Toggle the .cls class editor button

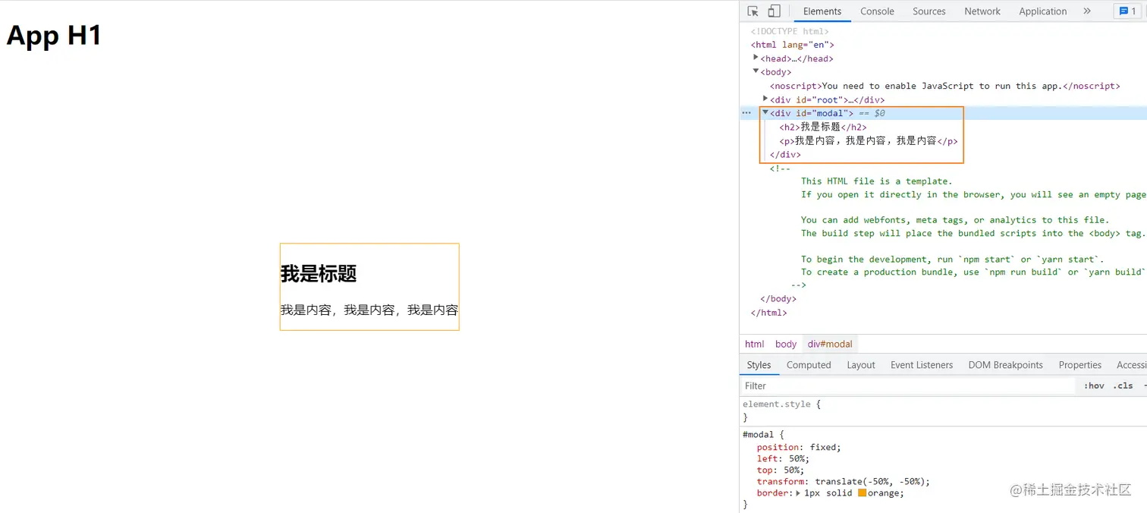pos(1123,386)
